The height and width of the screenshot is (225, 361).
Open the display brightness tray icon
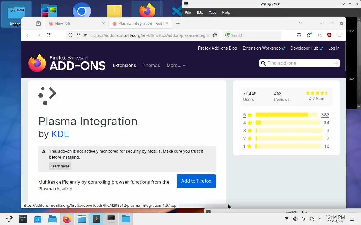[x=303, y=219]
